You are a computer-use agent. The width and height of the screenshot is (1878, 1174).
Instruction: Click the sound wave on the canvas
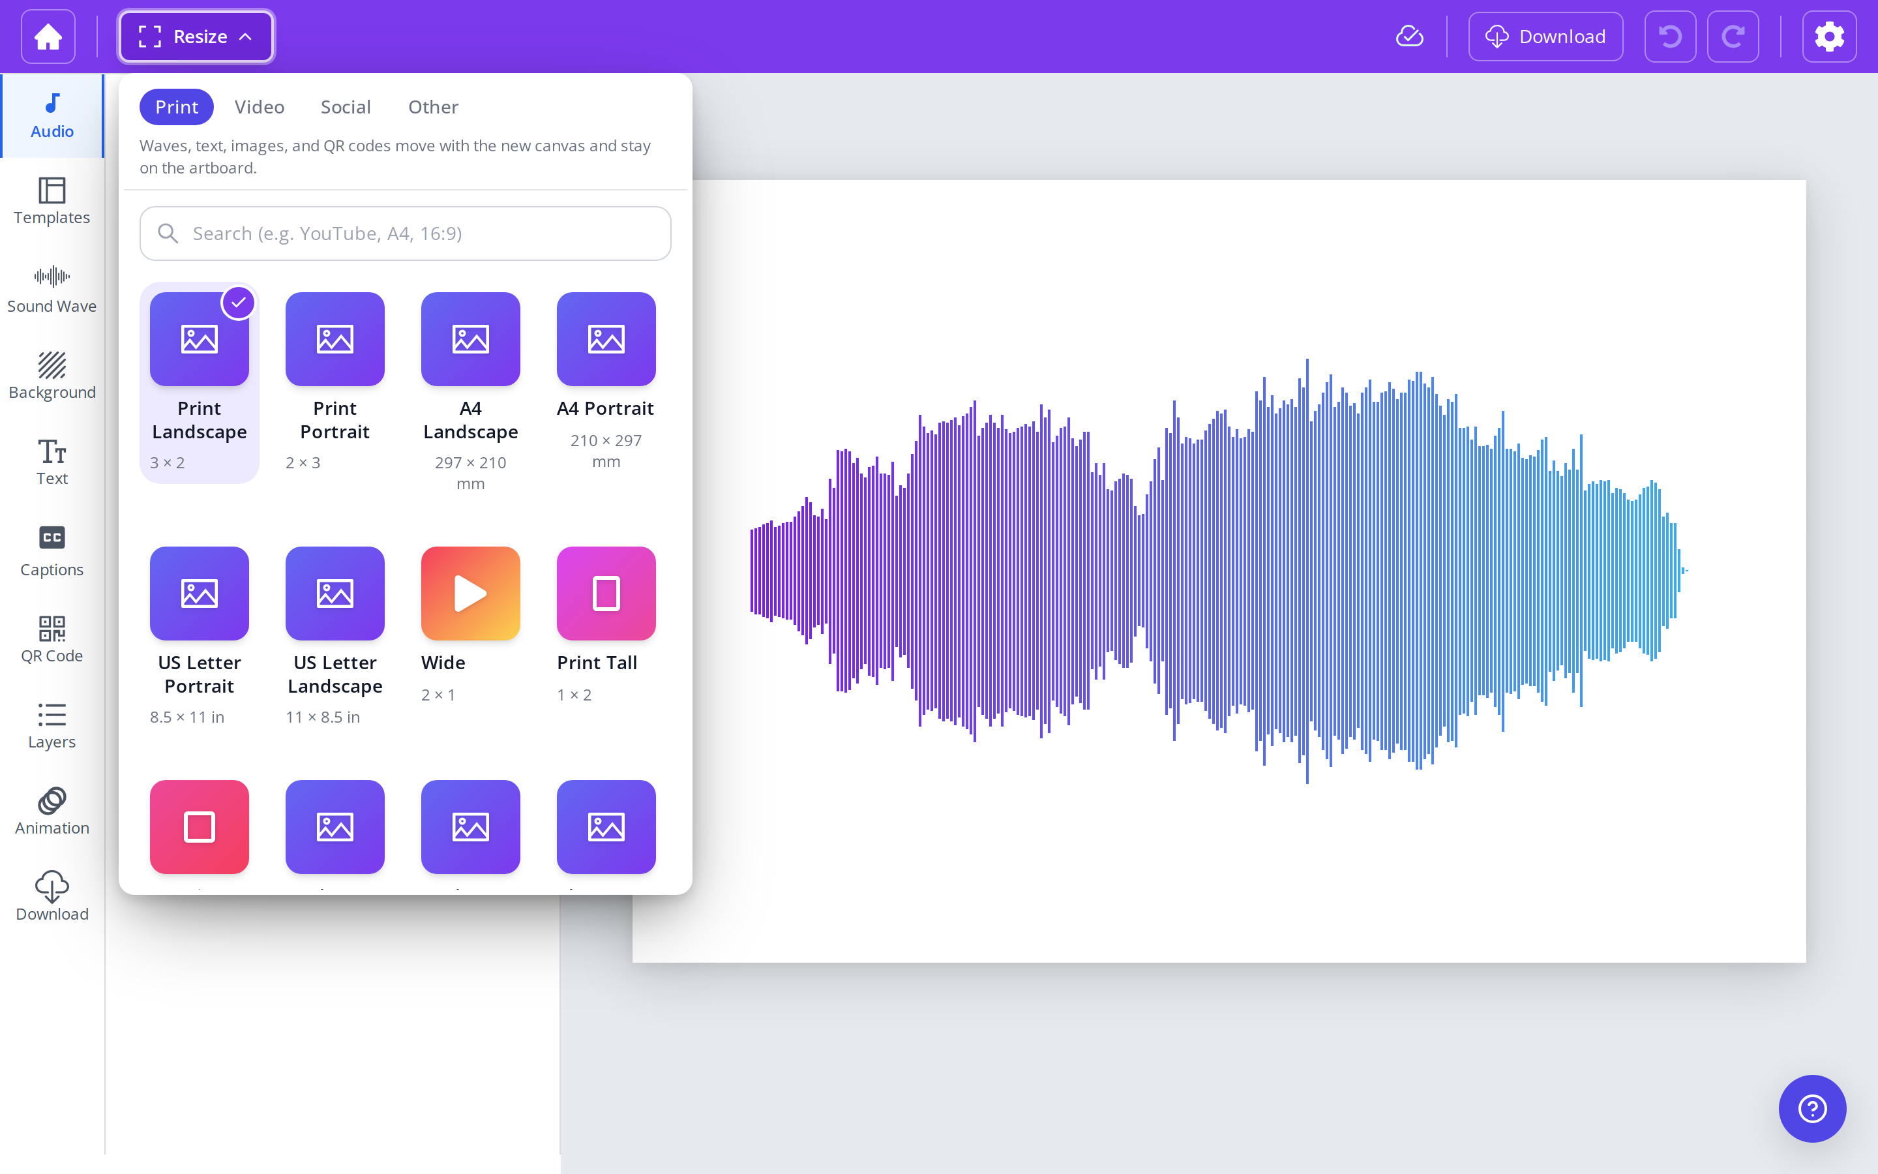1218,571
